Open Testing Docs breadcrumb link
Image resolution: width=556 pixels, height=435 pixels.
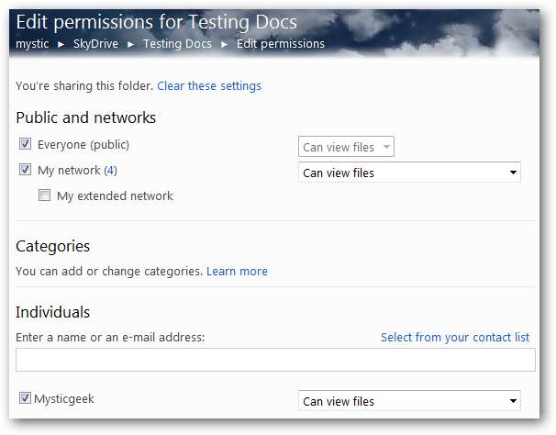tap(177, 44)
